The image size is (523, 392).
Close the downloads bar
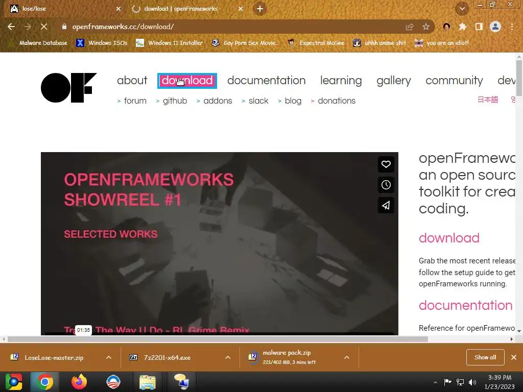pos(514,357)
